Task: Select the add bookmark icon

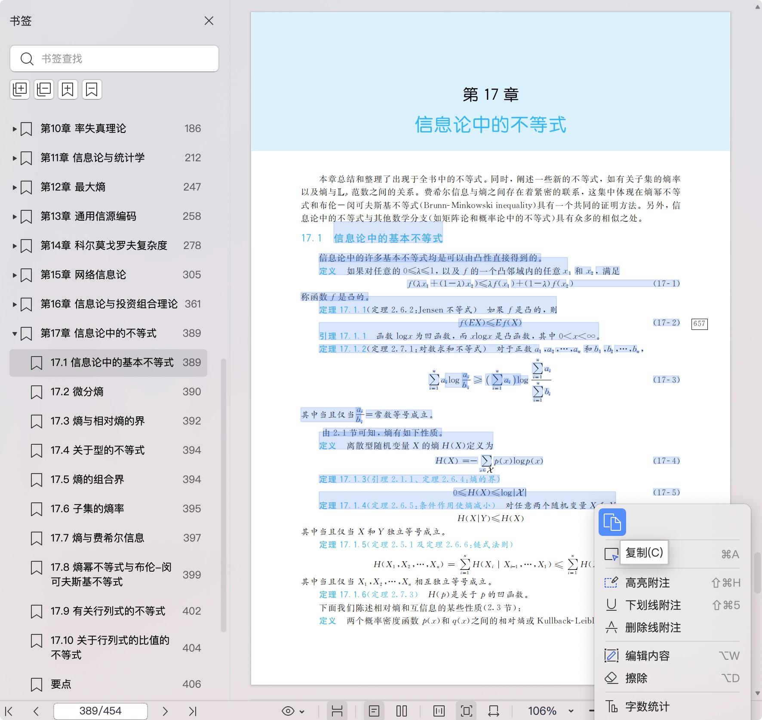Action: (x=68, y=89)
